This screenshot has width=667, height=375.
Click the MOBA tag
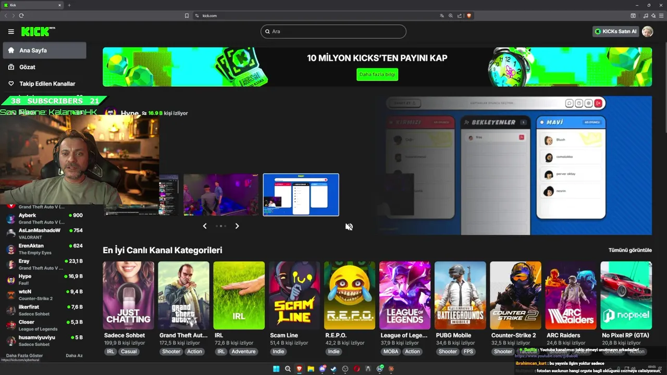pos(390,352)
